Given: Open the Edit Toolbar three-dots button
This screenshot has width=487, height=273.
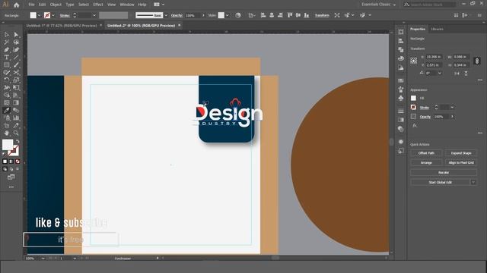Looking at the screenshot, I should coord(11,187).
